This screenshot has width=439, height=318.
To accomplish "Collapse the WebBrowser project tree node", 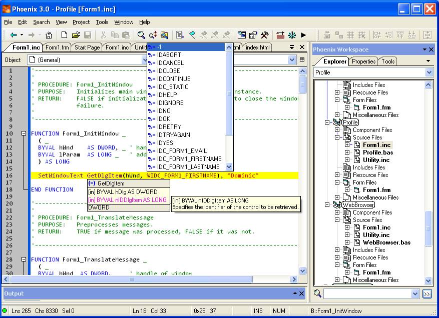I will point(327,204).
